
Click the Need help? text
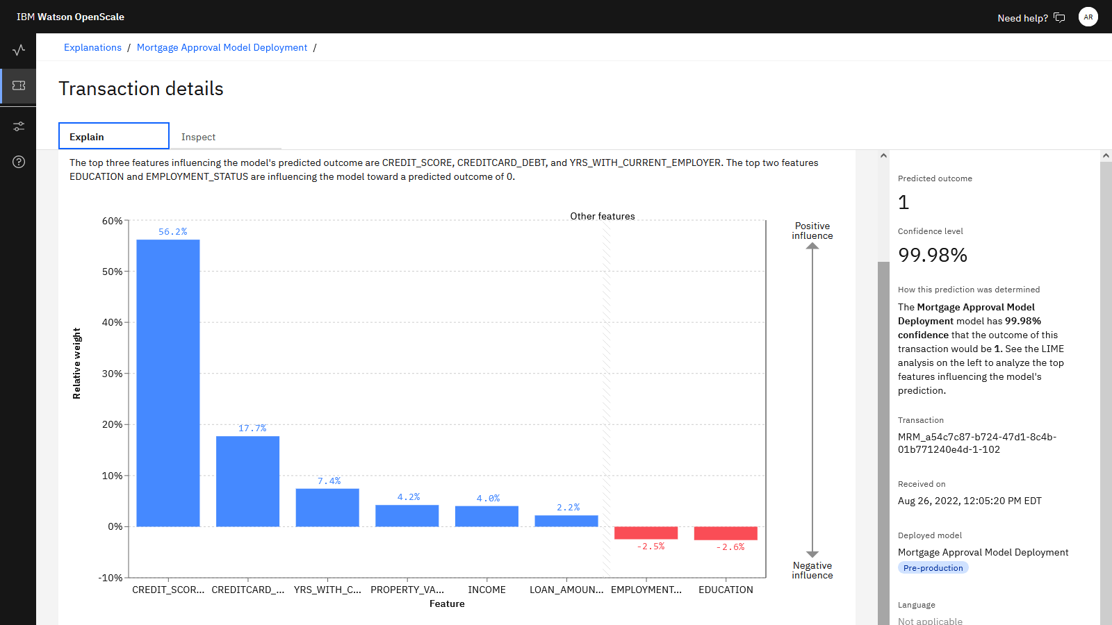1022,18
